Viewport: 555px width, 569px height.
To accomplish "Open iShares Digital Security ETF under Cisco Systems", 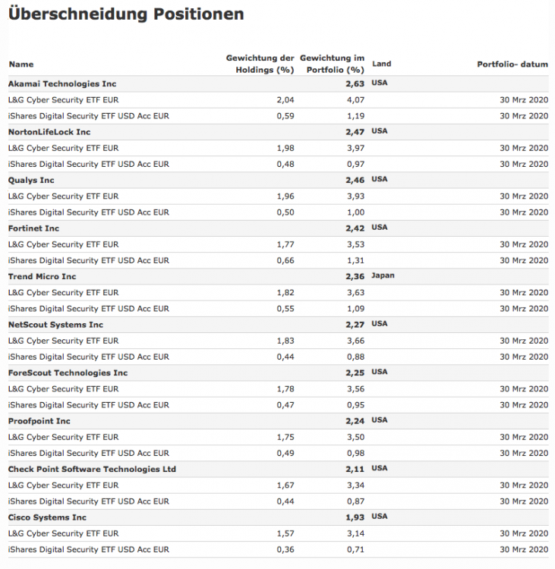I will (89, 549).
